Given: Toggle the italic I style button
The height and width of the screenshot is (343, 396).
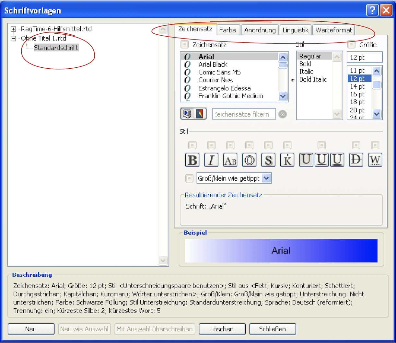Looking at the screenshot, I should [211, 160].
